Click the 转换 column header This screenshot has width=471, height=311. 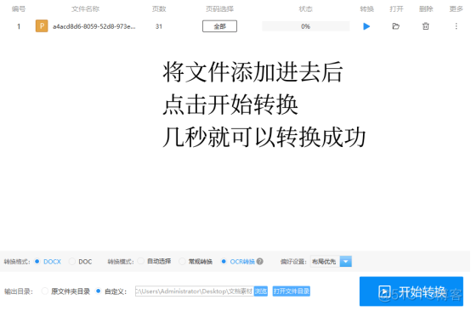[x=366, y=9]
